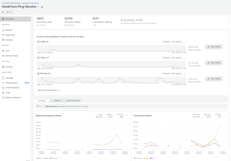Open the GeekFlare Ping Monitor title dropdown
The image size is (231, 161).
tap(38, 7)
